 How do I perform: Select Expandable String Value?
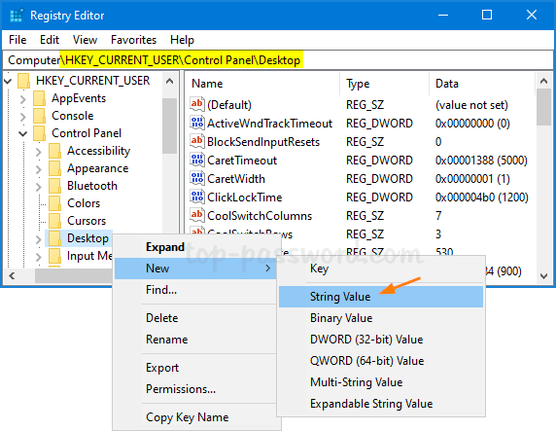click(x=381, y=404)
